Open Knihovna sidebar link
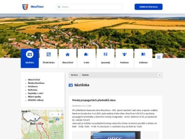The width and height of the screenshot is (185, 139). 33,90
